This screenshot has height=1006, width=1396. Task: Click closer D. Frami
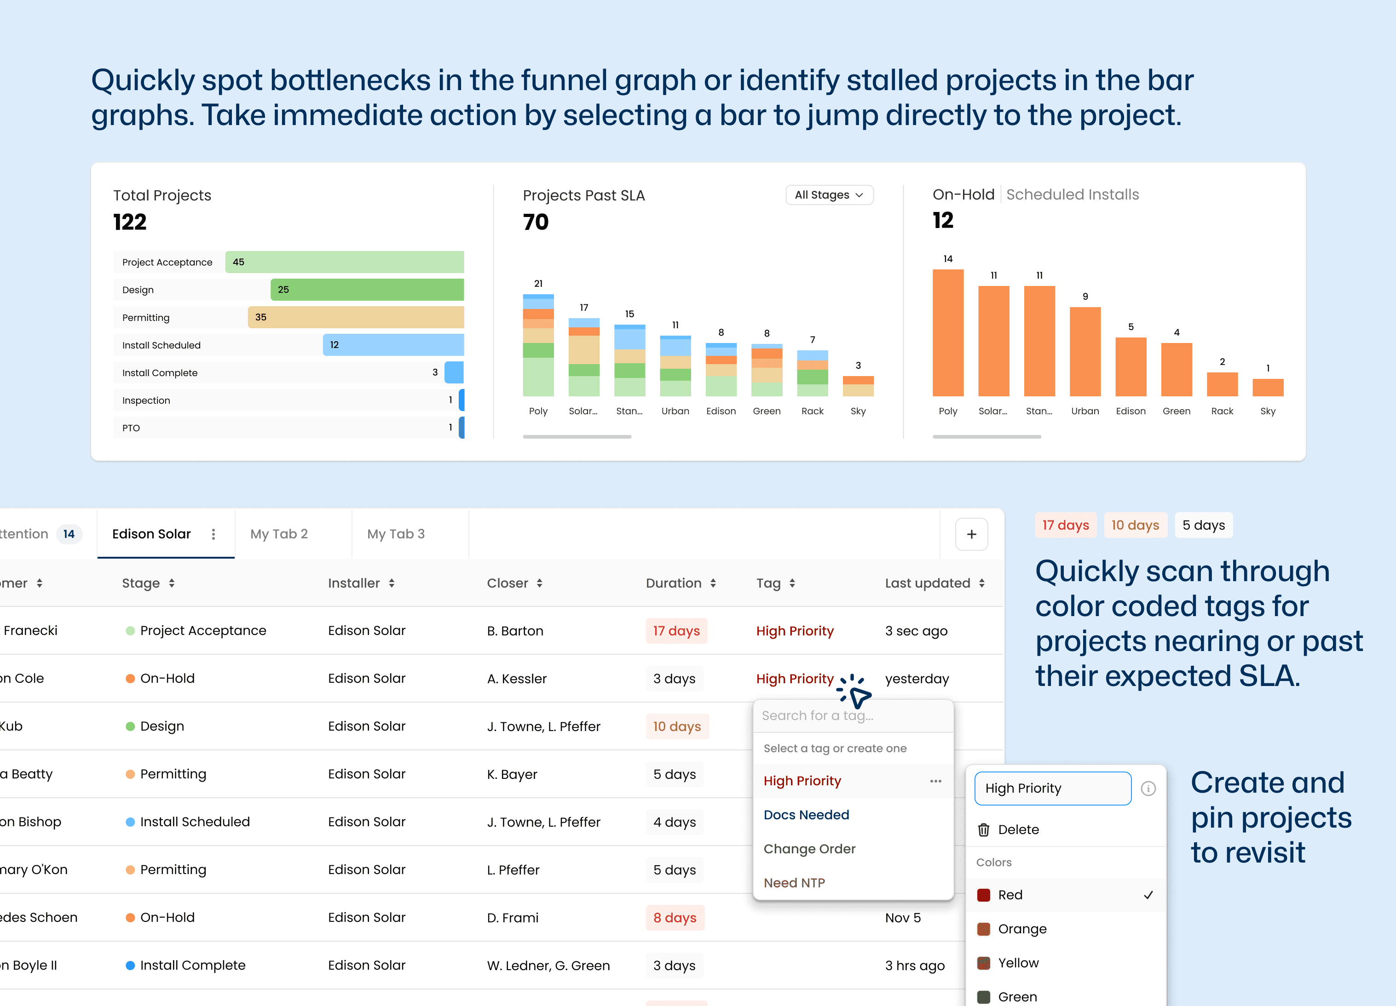tap(512, 917)
